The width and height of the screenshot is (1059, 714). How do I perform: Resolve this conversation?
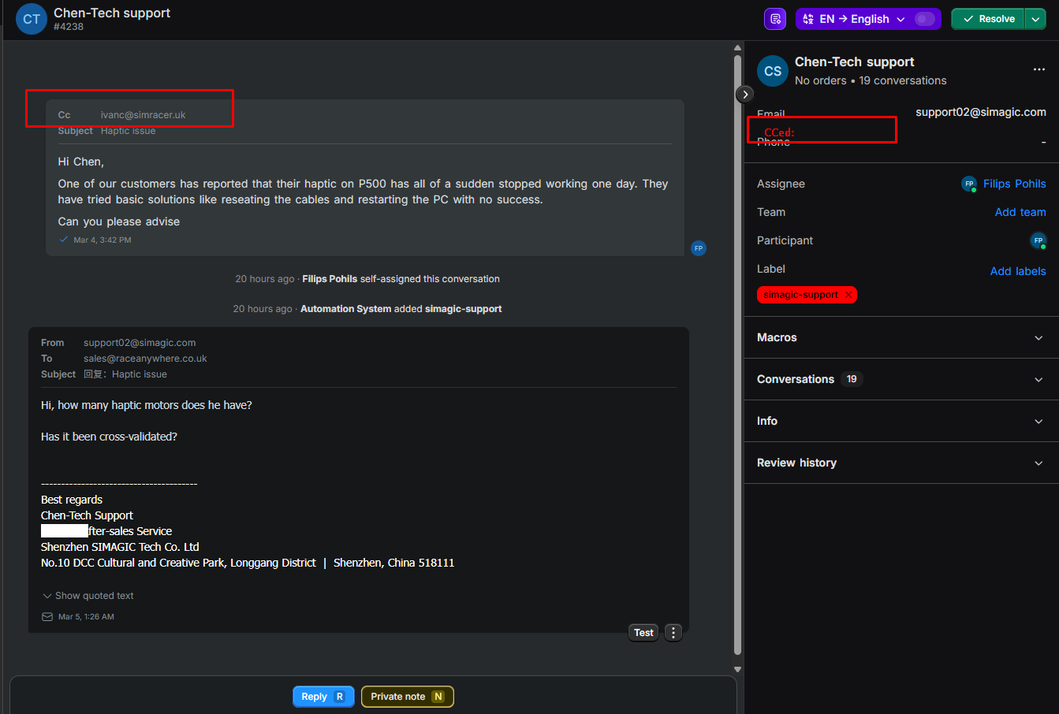coord(988,19)
